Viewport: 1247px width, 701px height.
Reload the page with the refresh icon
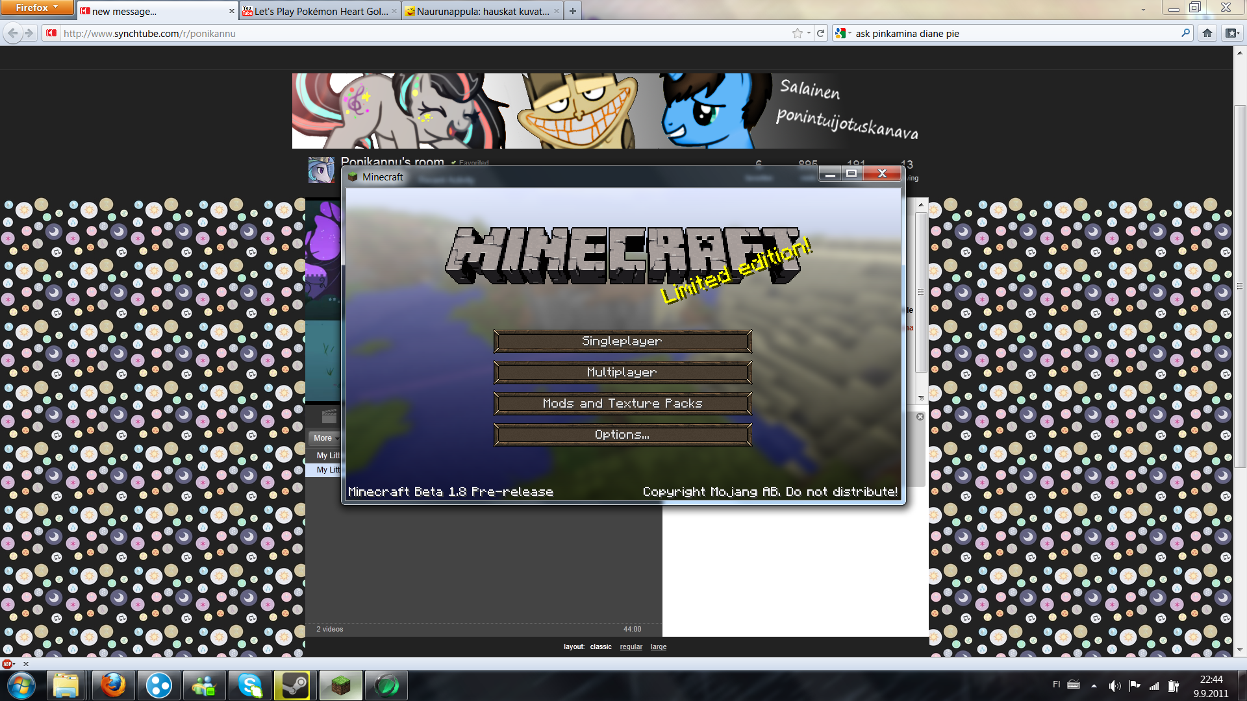pos(821,33)
